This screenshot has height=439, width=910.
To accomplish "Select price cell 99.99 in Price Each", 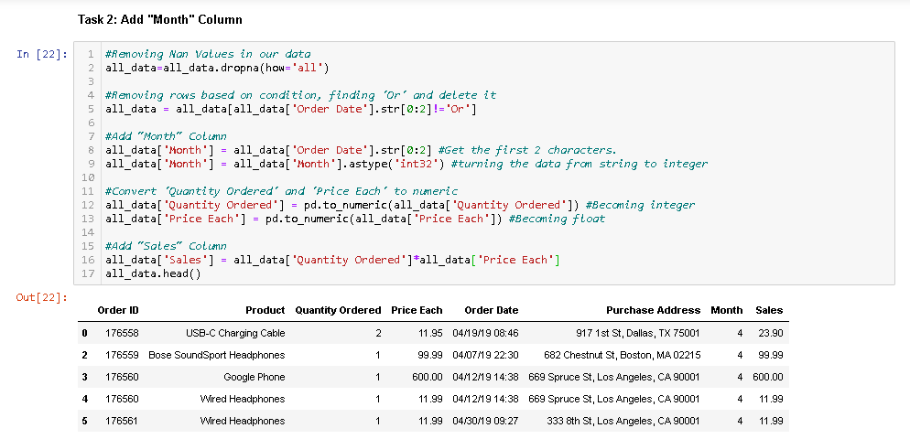I will point(430,355).
